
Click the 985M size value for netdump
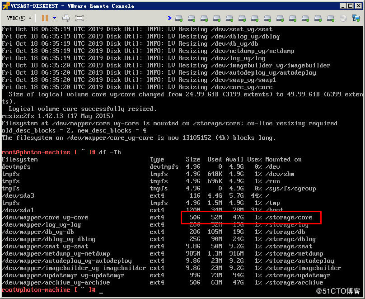coord(193,254)
